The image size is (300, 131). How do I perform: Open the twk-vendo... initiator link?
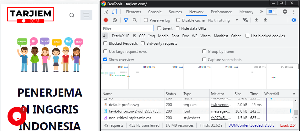click(221, 105)
